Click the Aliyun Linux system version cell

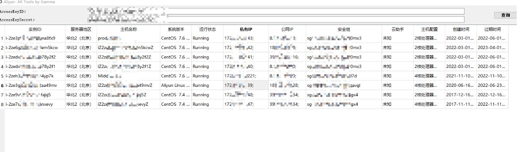[x=176, y=85]
